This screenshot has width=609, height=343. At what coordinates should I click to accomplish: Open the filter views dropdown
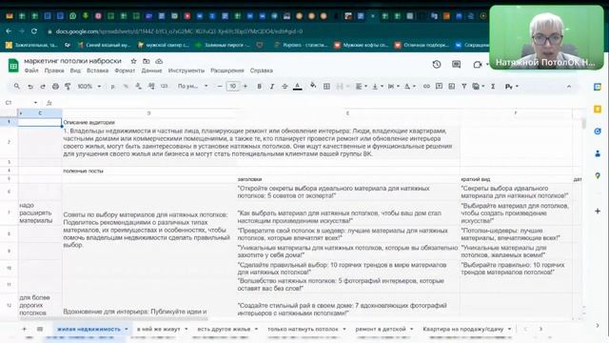click(478, 87)
